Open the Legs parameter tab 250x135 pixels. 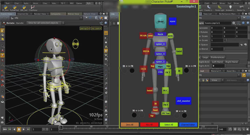click(x=205, y=57)
